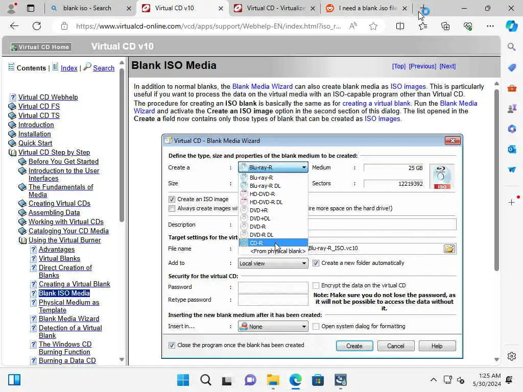Viewport: 523px width, 392px height.
Task: Click the Cancel button
Action: (x=396, y=346)
